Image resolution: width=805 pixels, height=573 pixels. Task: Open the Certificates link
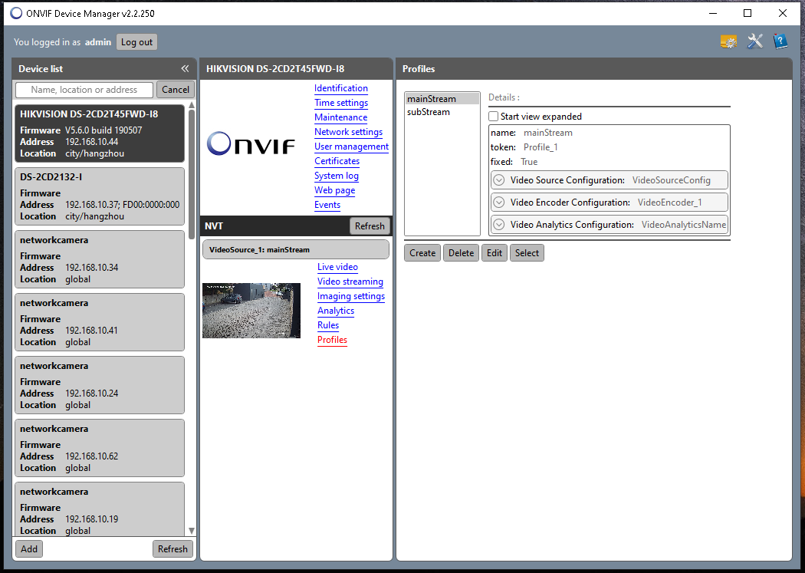pos(337,161)
